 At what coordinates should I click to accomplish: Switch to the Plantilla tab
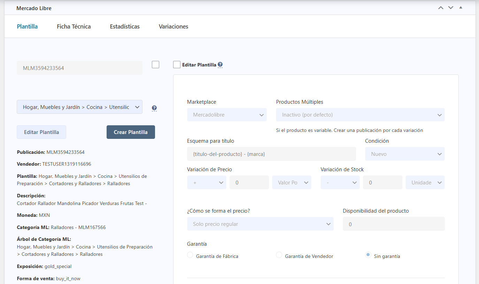pyautogui.click(x=27, y=26)
